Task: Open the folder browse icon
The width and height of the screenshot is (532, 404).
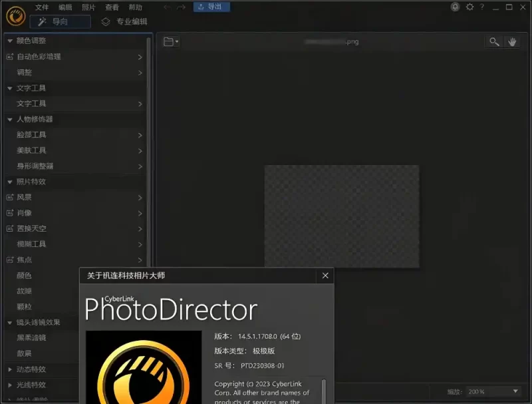Action: (x=168, y=42)
